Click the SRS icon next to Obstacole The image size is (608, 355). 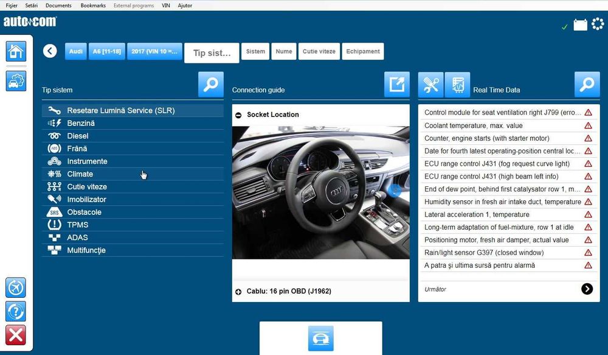click(x=54, y=212)
